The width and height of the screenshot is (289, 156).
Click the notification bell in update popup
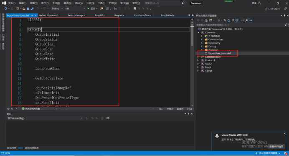[x=217, y=136]
